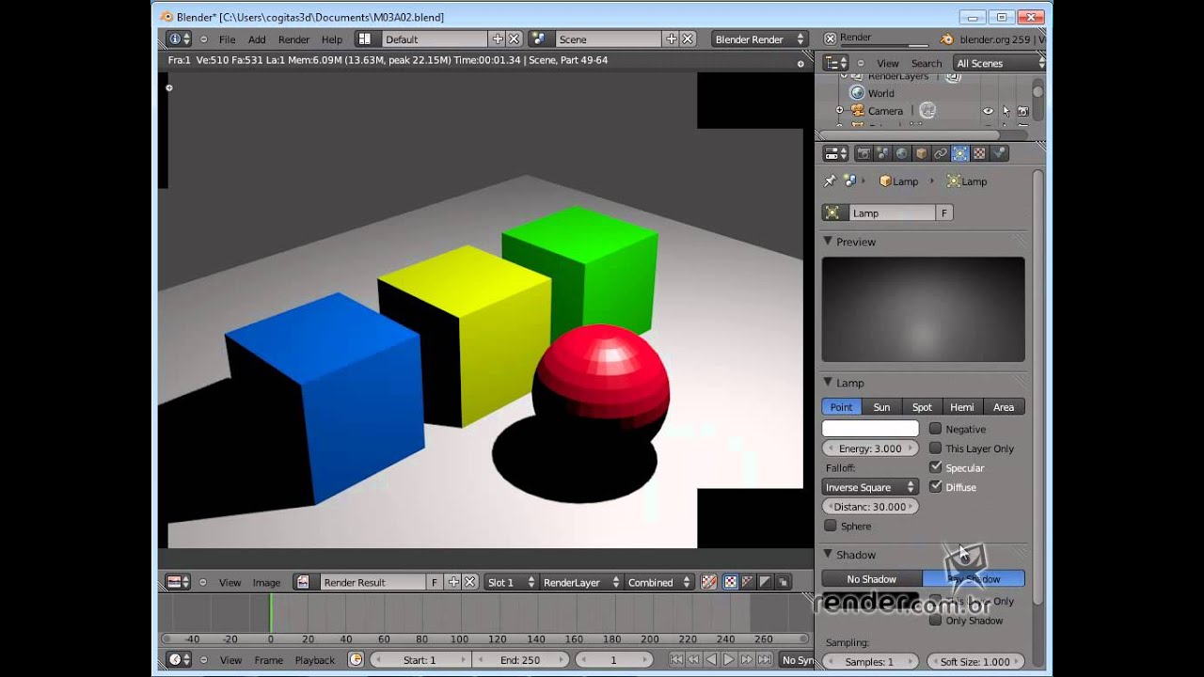Click the white lamp color swatch
This screenshot has height=677, width=1204.
coord(870,429)
